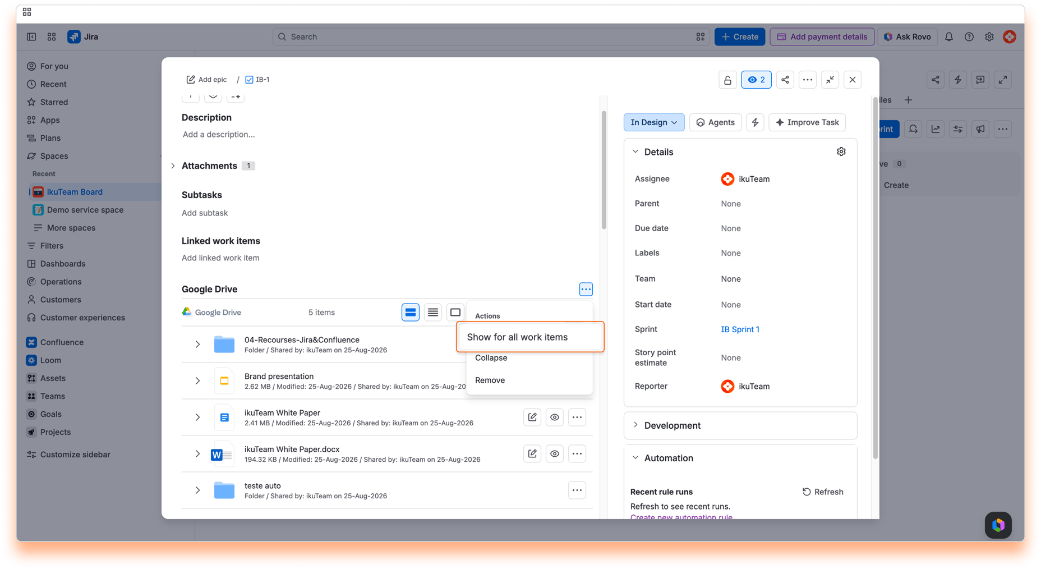Image resolution: width=1041 pixels, height=569 pixels.
Task: Toggle the watch button showing 2 watchers
Action: [756, 80]
